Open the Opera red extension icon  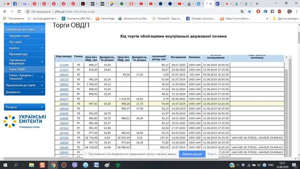click(258, 11)
